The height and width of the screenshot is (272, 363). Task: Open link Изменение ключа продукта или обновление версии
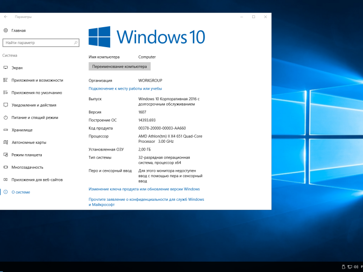[144, 189]
